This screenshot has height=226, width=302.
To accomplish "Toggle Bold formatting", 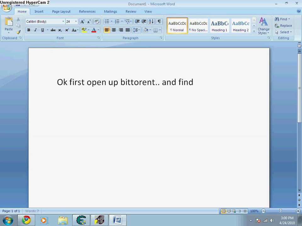I will [29, 30].
